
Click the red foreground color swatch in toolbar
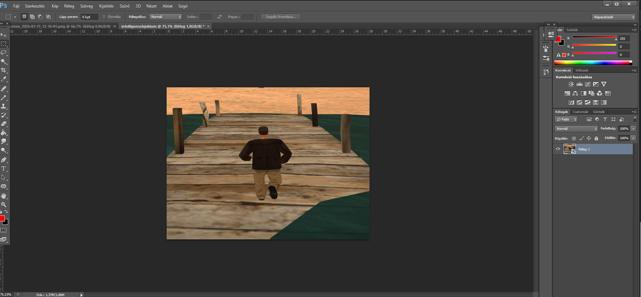pyautogui.click(x=2, y=219)
